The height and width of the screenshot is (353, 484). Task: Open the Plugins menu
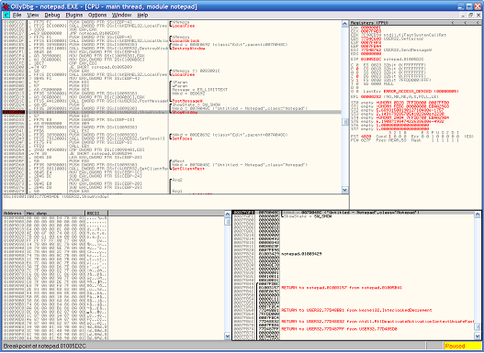coord(74,15)
